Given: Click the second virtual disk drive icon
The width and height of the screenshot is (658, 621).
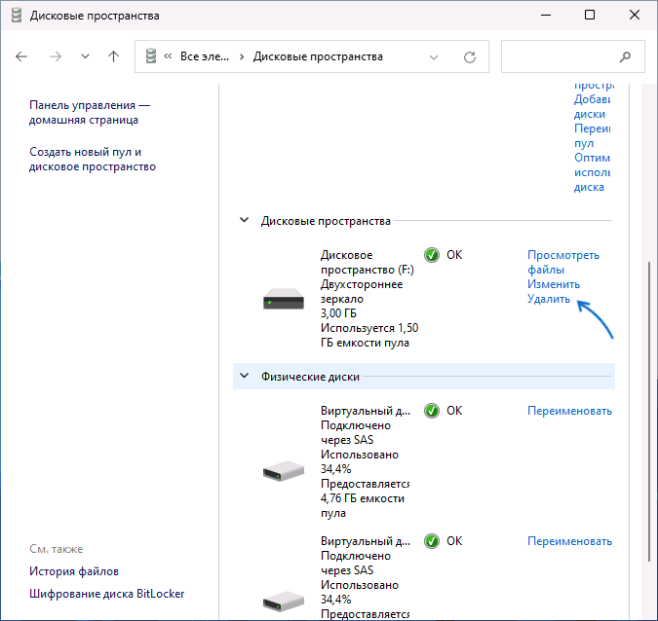Looking at the screenshot, I should point(284,602).
